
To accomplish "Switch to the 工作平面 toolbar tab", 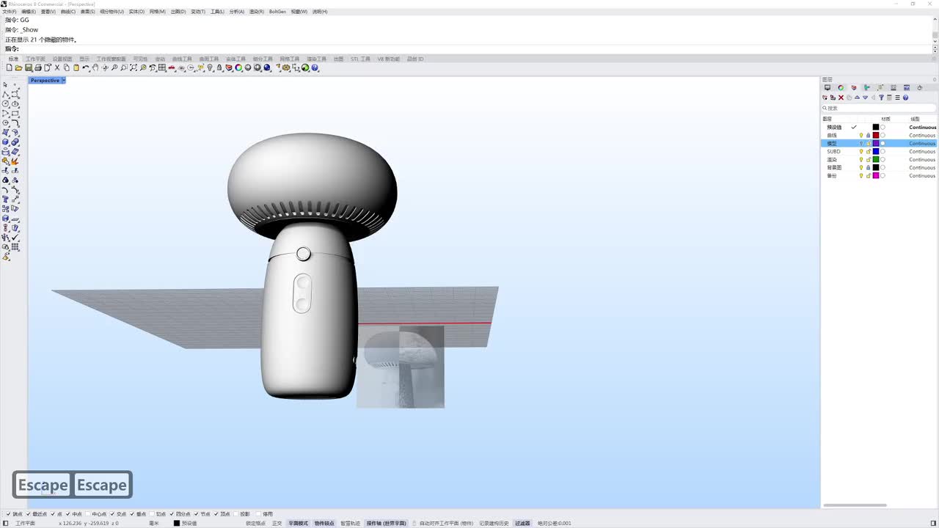I will 35,59.
